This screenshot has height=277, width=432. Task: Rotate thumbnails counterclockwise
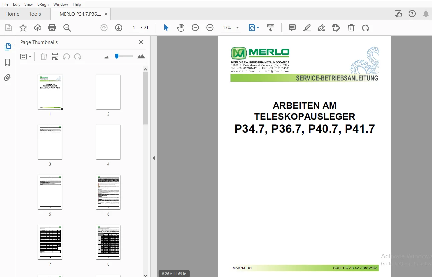tap(66, 56)
